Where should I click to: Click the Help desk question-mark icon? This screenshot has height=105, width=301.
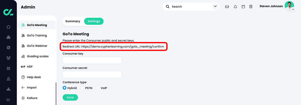pos(23,77)
